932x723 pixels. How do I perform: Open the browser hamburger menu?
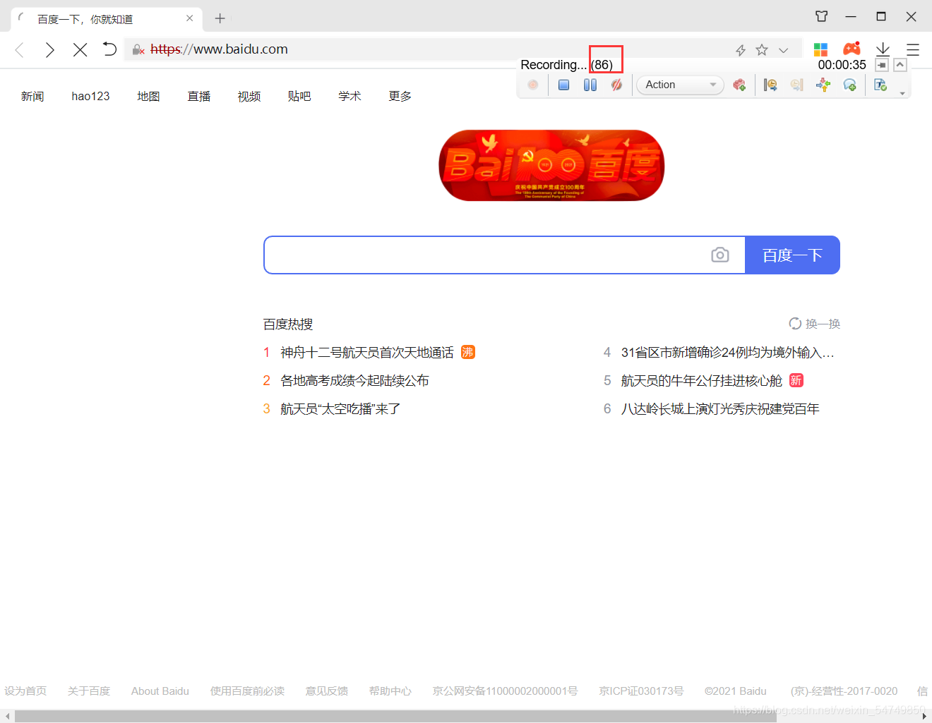pos(912,49)
